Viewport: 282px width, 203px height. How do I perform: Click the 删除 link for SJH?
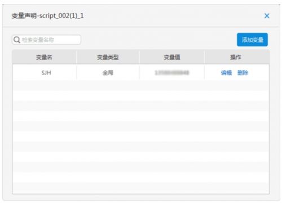point(243,73)
